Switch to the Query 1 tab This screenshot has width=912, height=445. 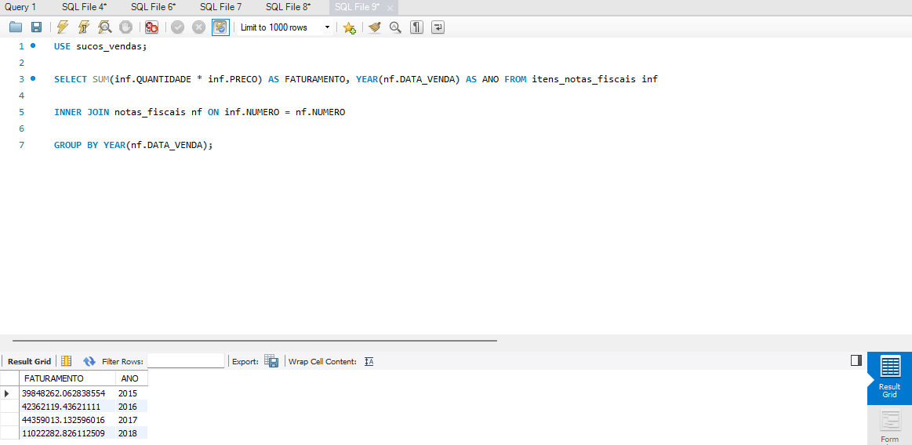pyautogui.click(x=20, y=8)
